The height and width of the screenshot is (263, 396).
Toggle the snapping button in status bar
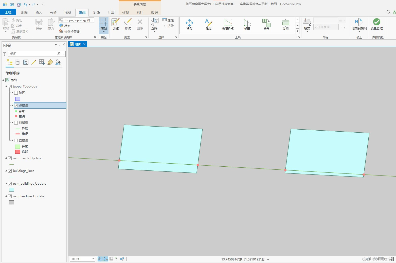pyautogui.click(x=100, y=259)
